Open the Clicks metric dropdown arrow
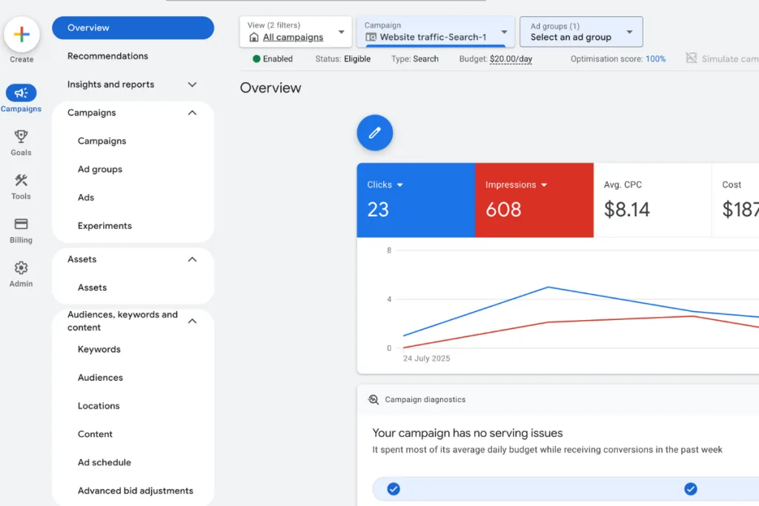The height and width of the screenshot is (506, 759). tap(400, 185)
